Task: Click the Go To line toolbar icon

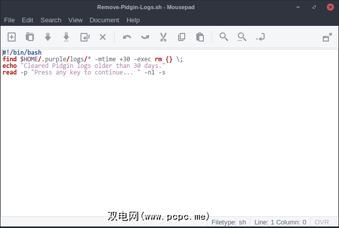Action: [260, 37]
